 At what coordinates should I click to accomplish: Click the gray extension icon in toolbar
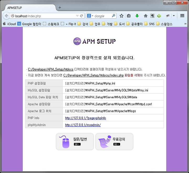click(x=168, y=16)
